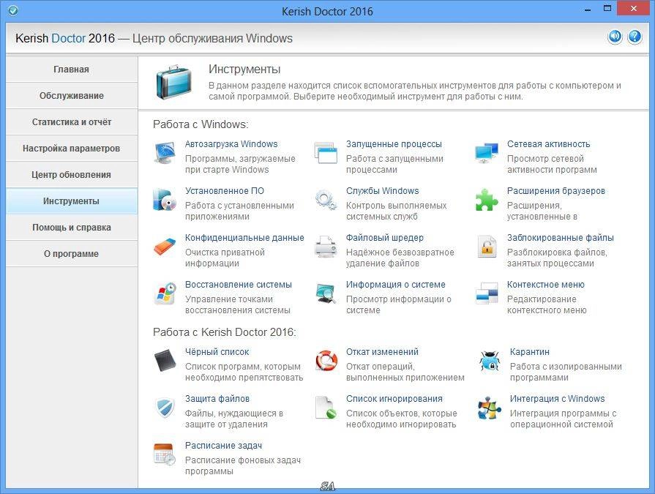
Task: Click the text 'Редактирование контекстного меню'
Action: click(547, 304)
